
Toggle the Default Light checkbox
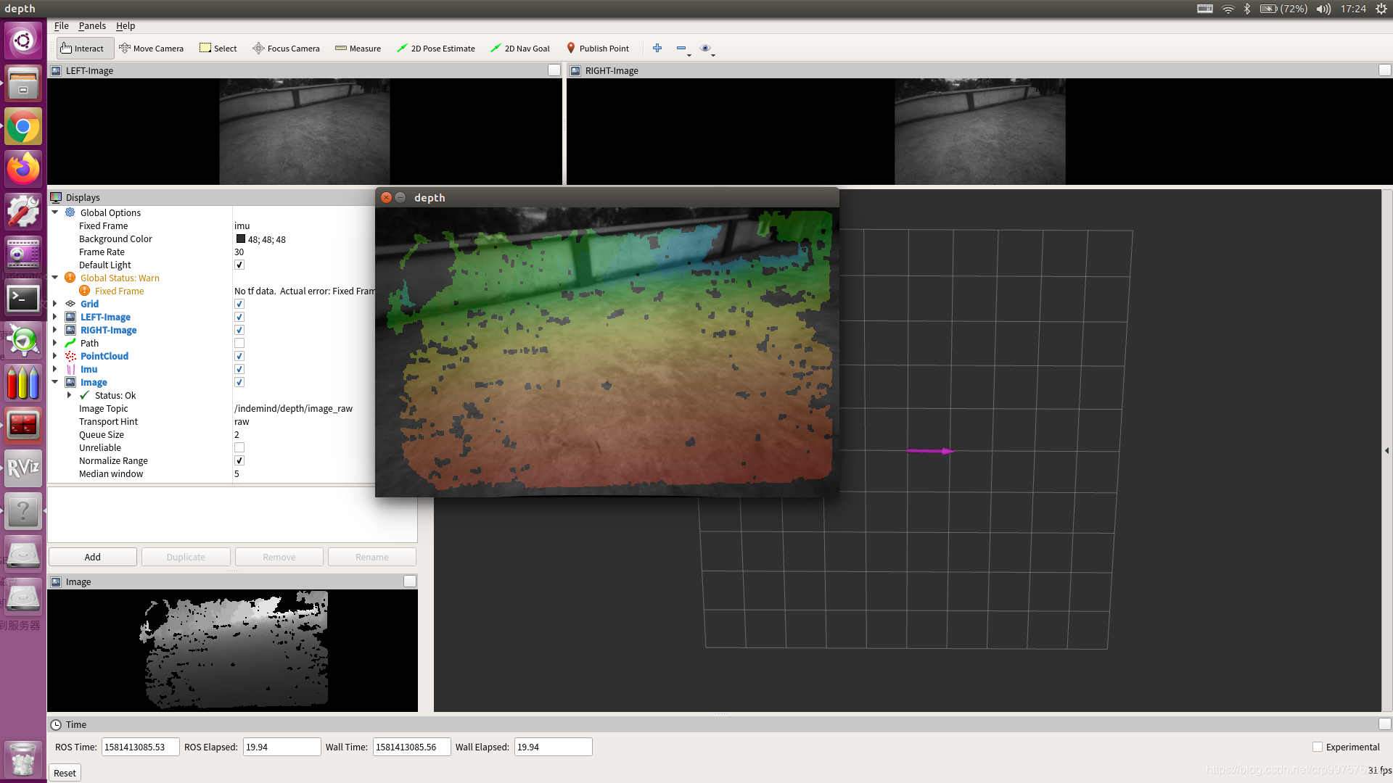coord(239,265)
